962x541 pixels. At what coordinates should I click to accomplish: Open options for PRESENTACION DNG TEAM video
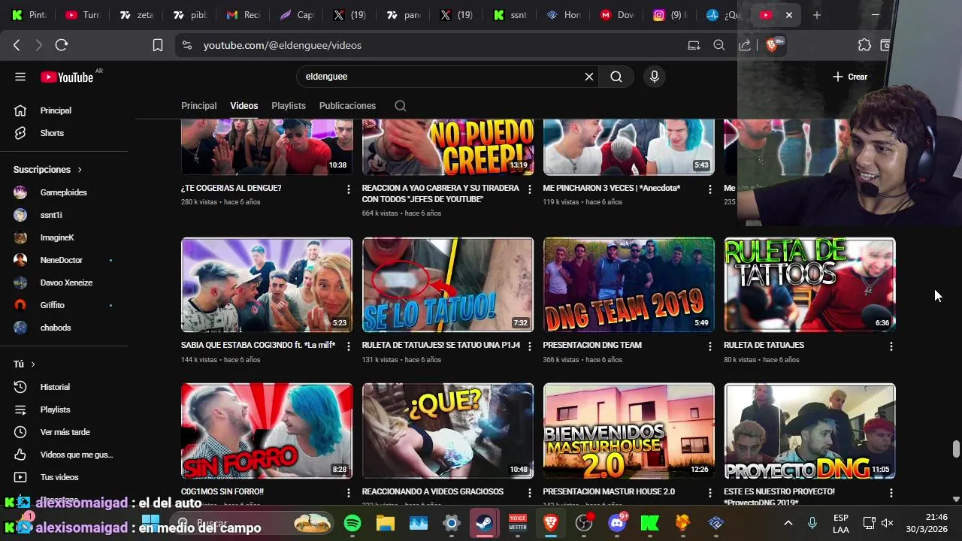coord(710,346)
